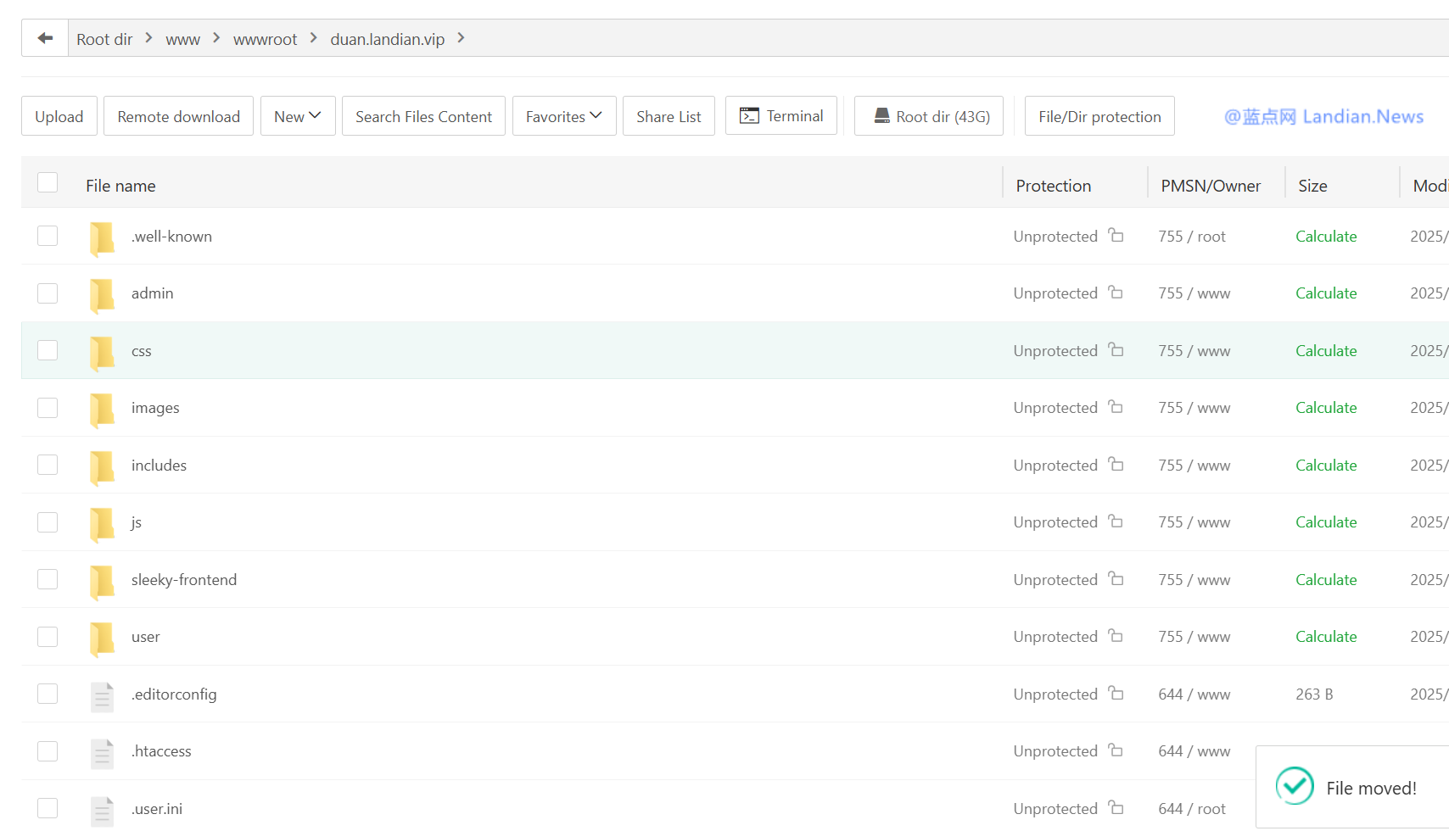Toggle the select-all checkbox in the header
1449x831 pixels.
[x=48, y=183]
